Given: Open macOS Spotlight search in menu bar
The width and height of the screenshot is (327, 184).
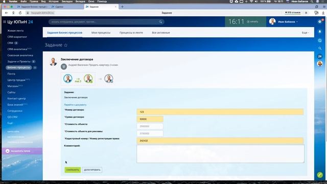Looking at the screenshot, I should [312, 1].
